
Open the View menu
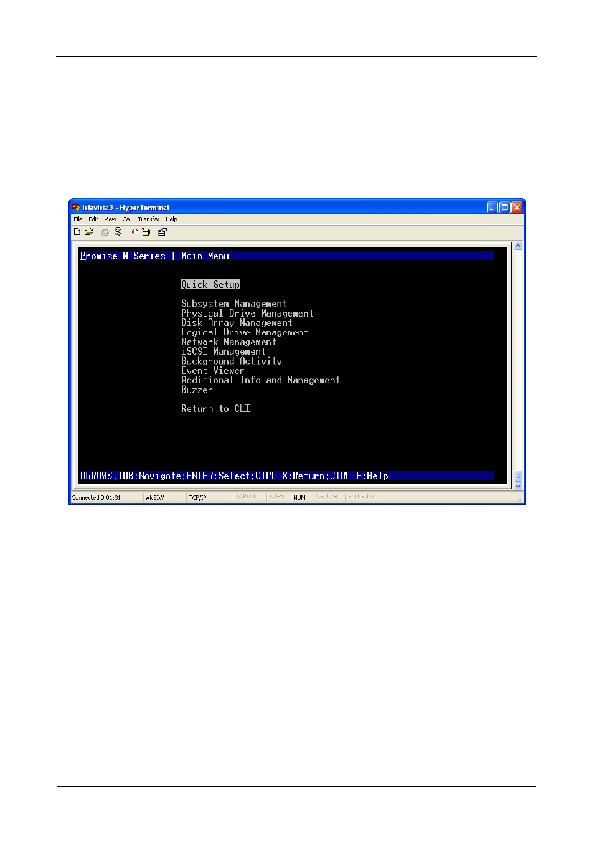pyautogui.click(x=110, y=219)
